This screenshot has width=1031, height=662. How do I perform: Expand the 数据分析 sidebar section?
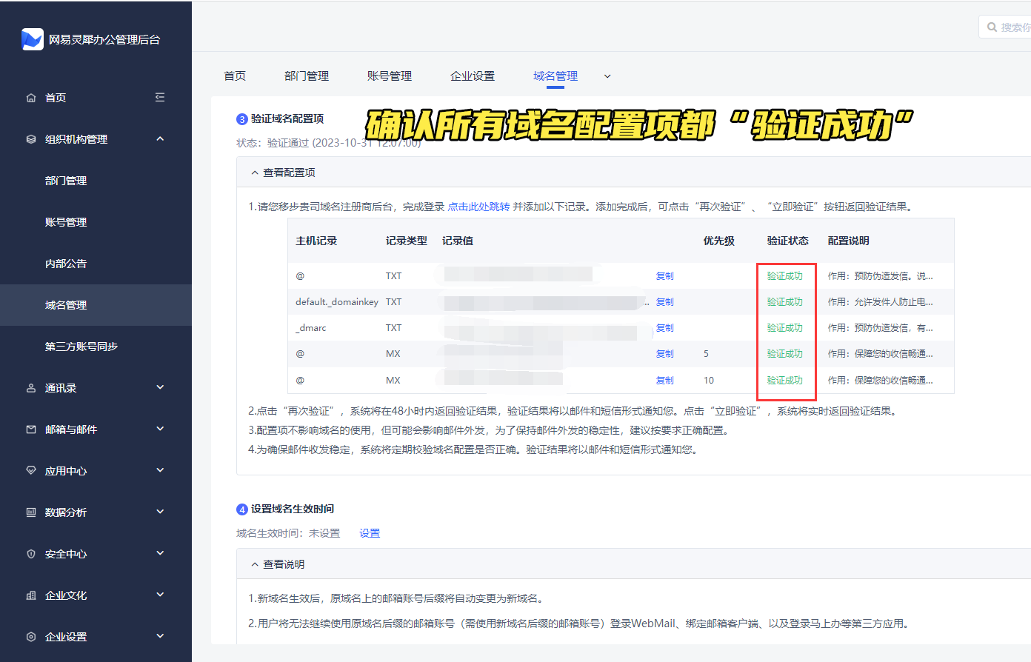160,512
